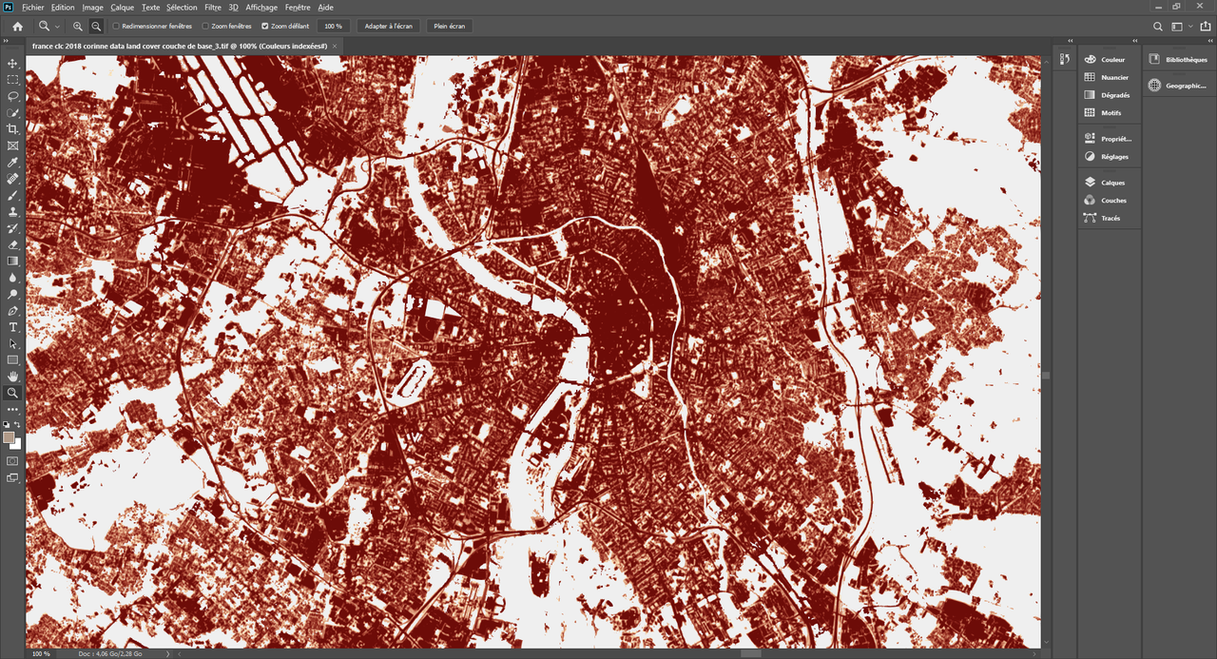The width and height of the screenshot is (1217, 659).
Task: Select the Gradient tool
Action: point(12,261)
